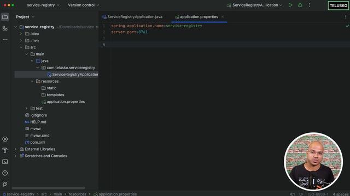Collapse the java folder
Screen dimensions: 350x196
(32, 61)
